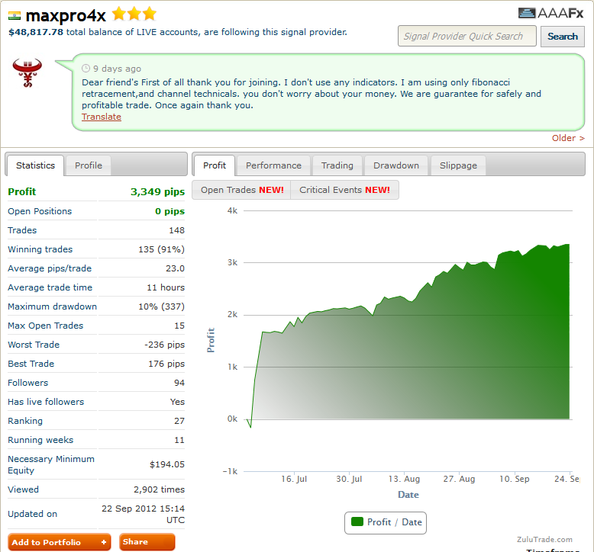This screenshot has height=552, width=594.
Task: Open the Performance tab
Action: point(273,165)
